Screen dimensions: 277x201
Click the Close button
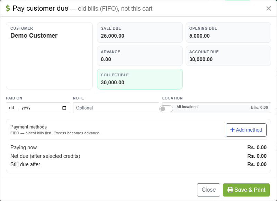[x=208, y=190]
